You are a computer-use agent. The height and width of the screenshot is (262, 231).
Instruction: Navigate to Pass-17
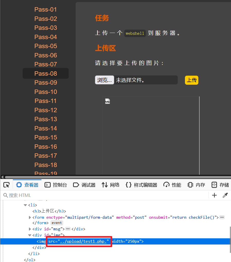click(46, 155)
